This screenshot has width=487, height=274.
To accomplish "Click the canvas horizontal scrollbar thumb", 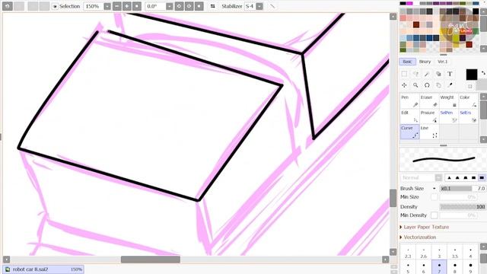I will pos(151,260).
